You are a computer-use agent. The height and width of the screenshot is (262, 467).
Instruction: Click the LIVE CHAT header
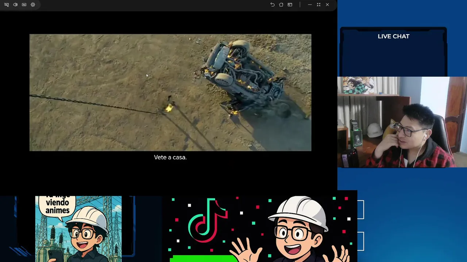click(x=394, y=36)
